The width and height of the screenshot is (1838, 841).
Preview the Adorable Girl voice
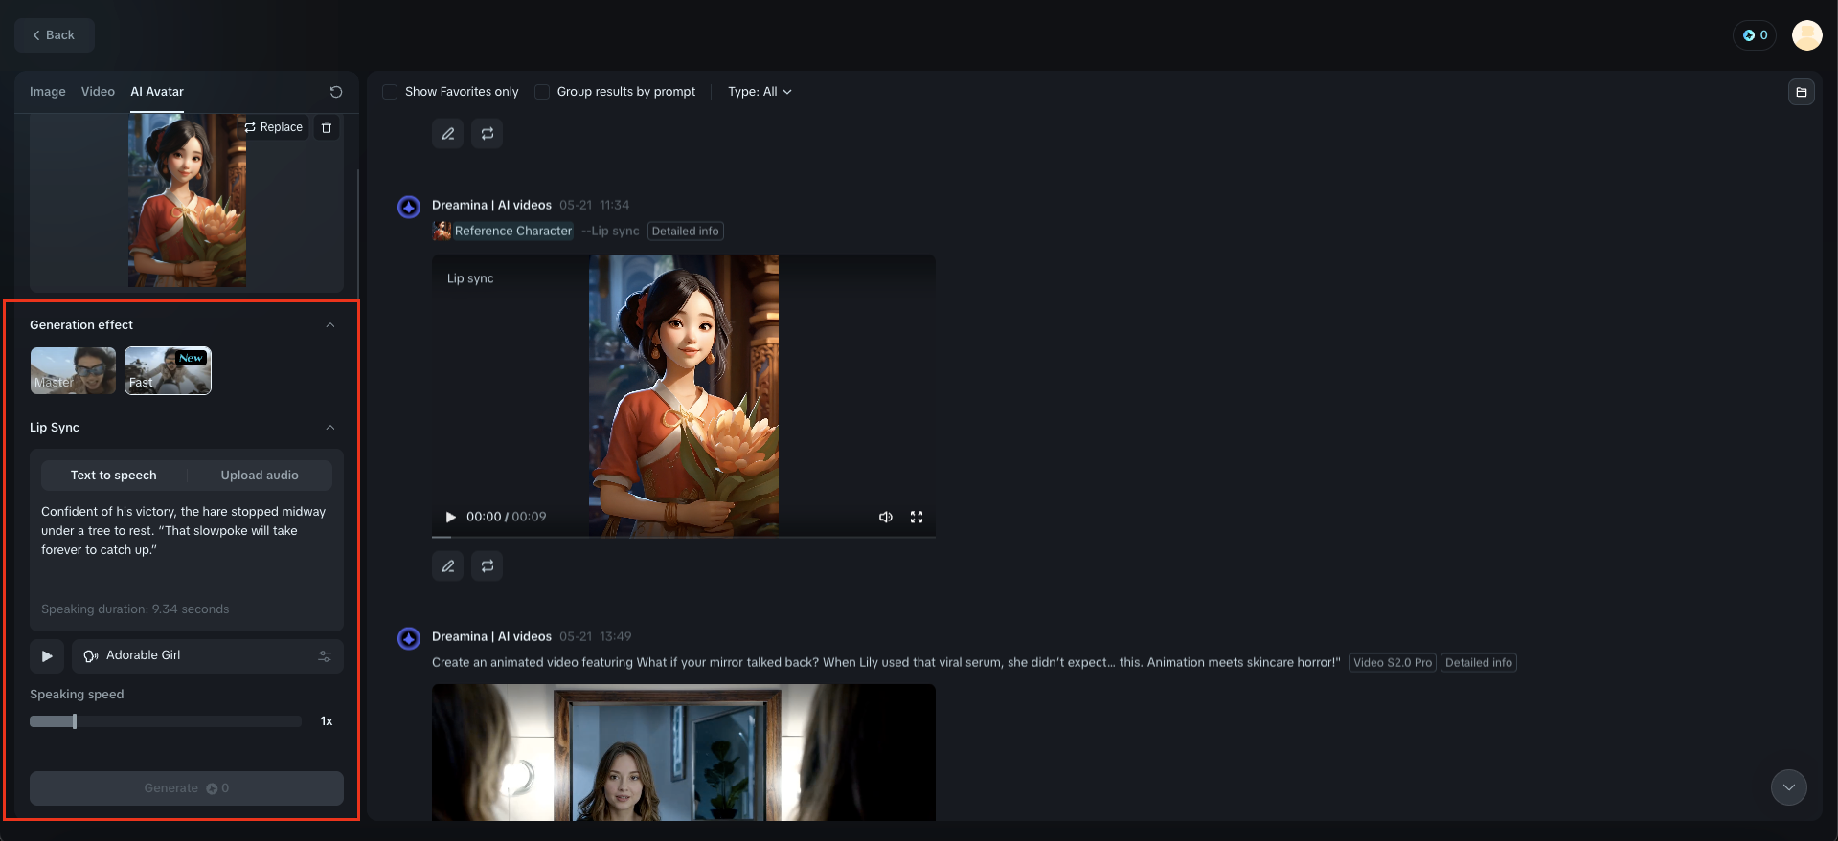(47, 656)
